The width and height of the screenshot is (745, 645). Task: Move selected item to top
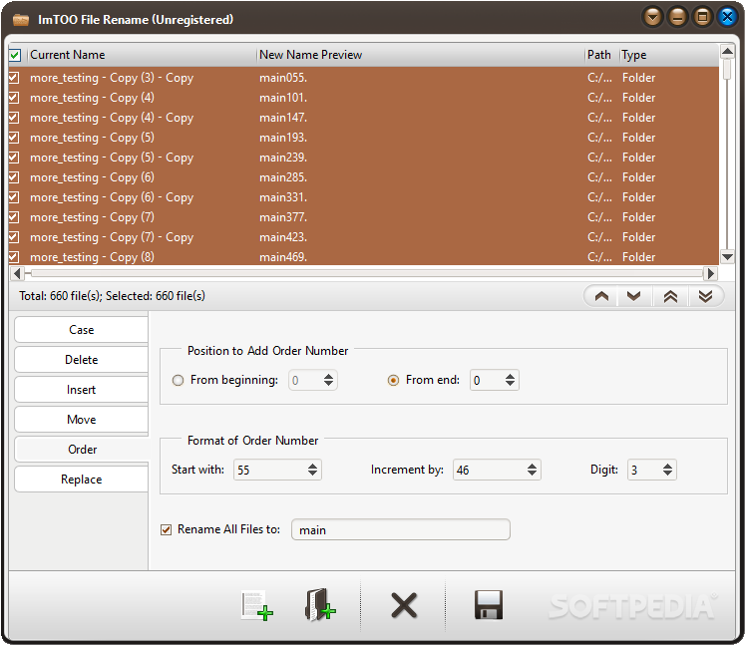[x=670, y=296]
